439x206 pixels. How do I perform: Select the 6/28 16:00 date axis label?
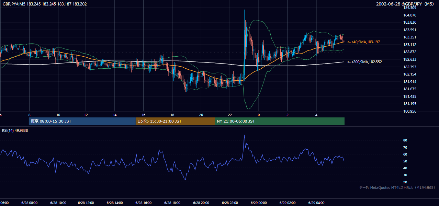(143, 203)
